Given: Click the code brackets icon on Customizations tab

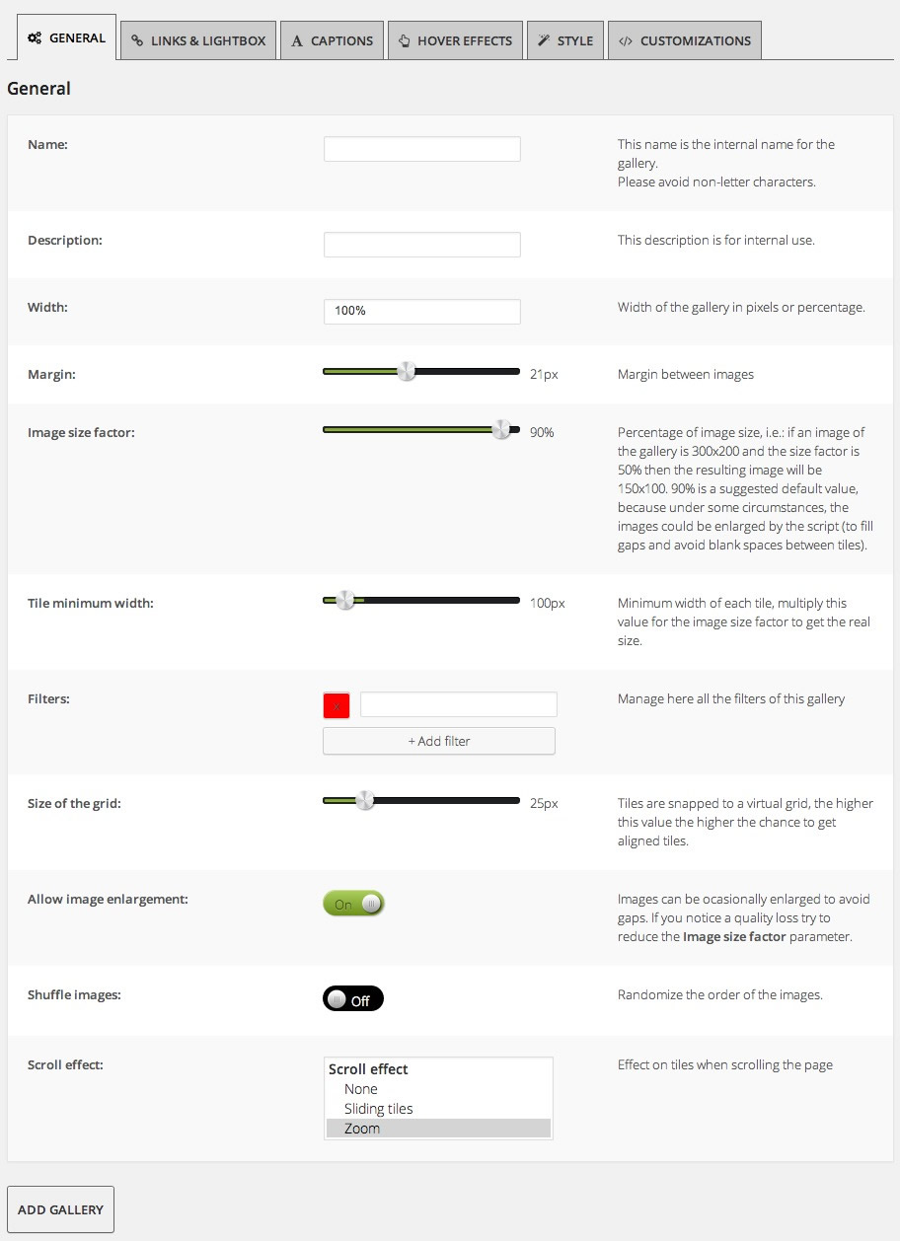Looking at the screenshot, I should [625, 41].
